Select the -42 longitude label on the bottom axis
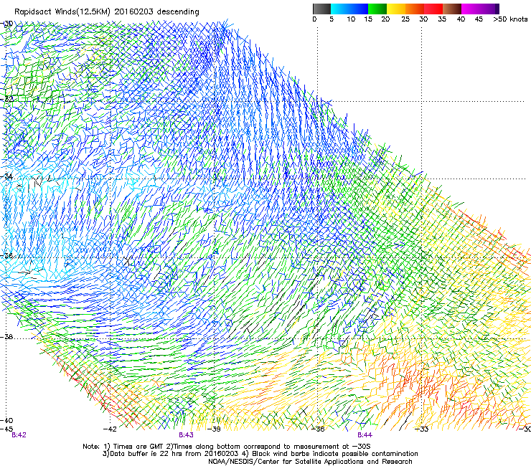 pos(110,429)
